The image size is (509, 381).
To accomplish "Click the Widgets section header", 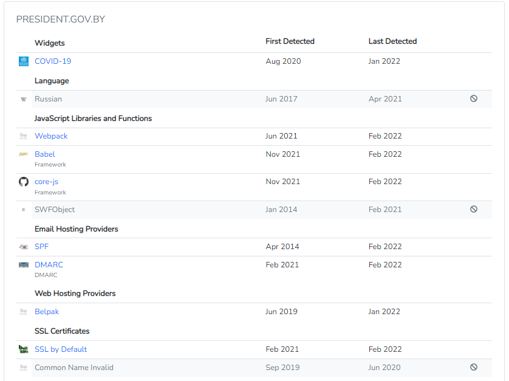I will point(50,43).
